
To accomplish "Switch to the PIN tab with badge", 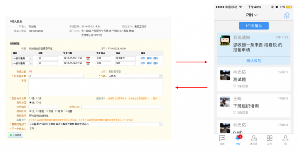I will pos(238,140).
